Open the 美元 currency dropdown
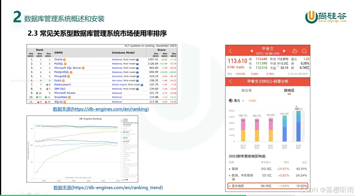The height and width of the screenshot is (196, 355). pyautogui.click(x=239, y=101)
